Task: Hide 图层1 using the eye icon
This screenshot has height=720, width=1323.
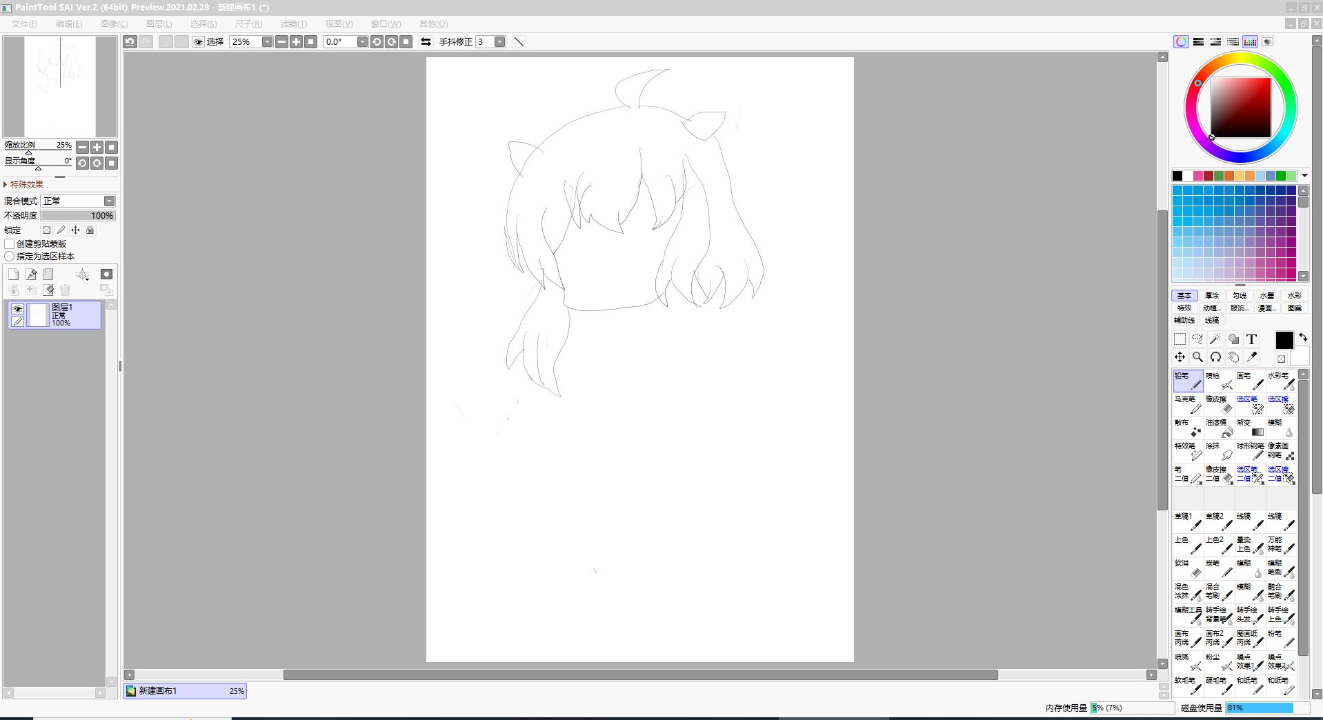Action: click(18, 309)
